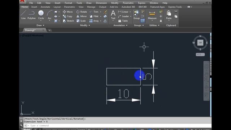Viewport: 231px width, 130px height.
Task: Add a new drawing tab
Action: pyautogui.click(x=50, y=30)
